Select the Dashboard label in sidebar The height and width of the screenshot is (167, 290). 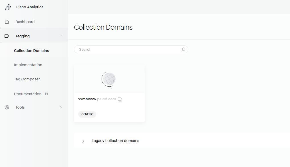click(25, 22)
